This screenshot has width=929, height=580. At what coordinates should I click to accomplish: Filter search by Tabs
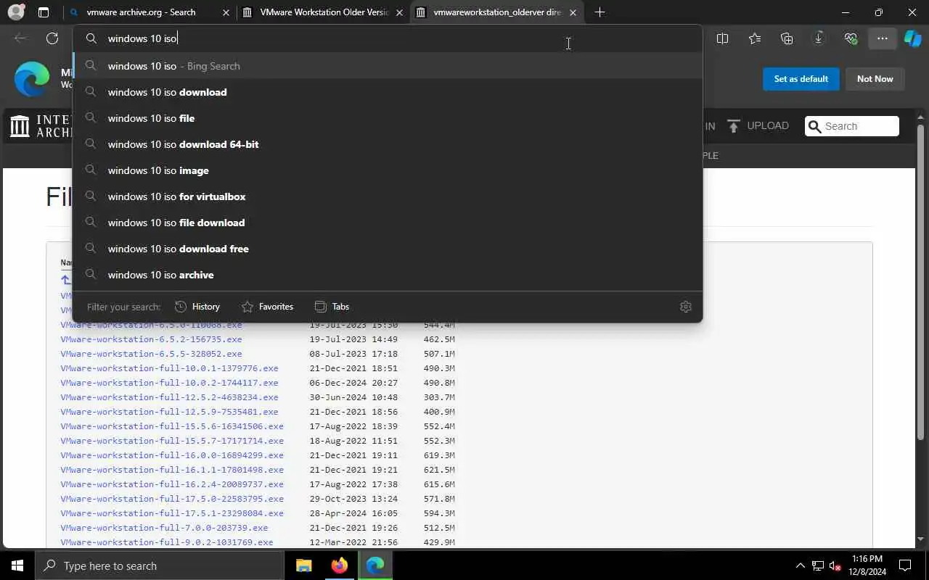pos(332,307)
